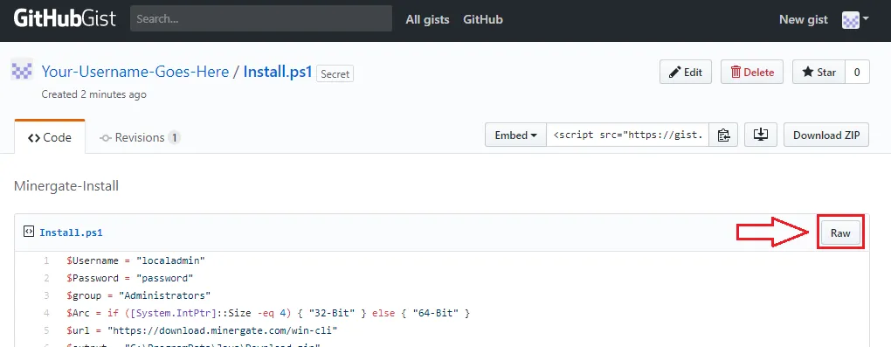
Task: Delete this gist
Action: pos(752,73)
